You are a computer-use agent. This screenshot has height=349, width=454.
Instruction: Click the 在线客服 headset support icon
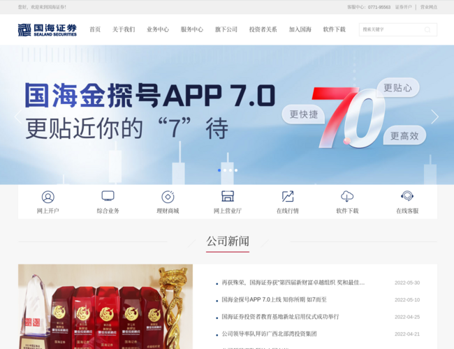(x=407, y=197)
